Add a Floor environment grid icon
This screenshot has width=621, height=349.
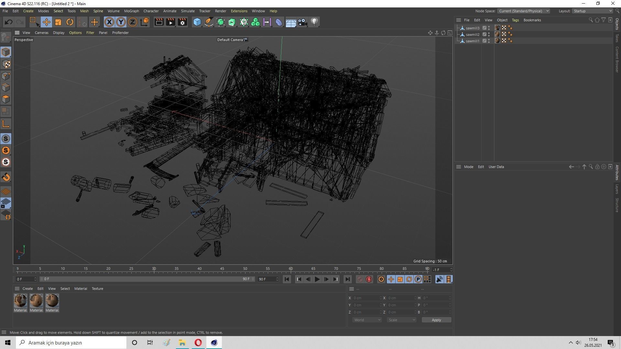[291, 22]
